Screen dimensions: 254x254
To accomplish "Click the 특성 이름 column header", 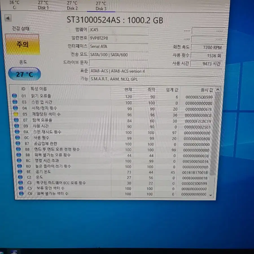I will [x=39, y=89].
